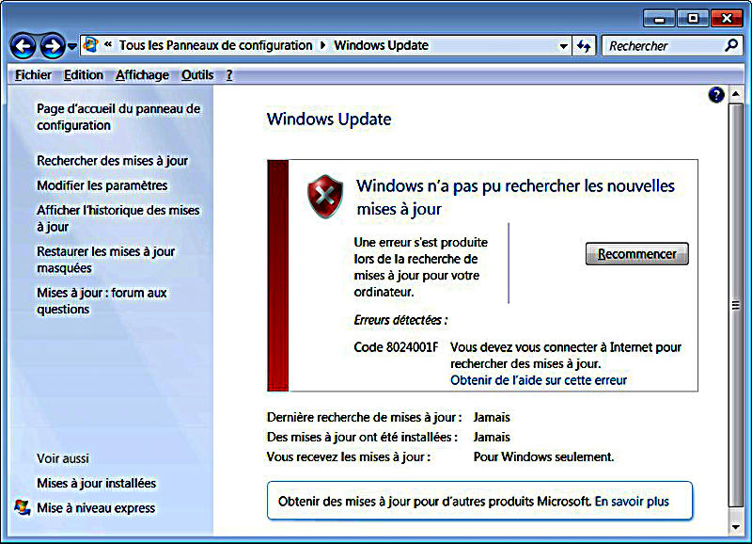Click 'Mise à niveau express' link
The image size is (752, 544).
point(96,508)
